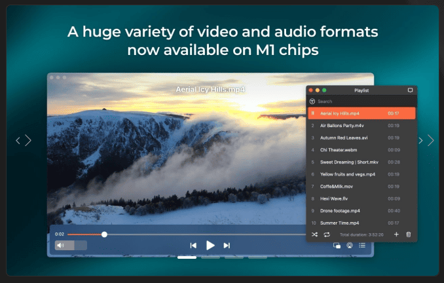Click the fourth carousel page indicator
The height and width of the screenshot is (283, 444).
(257, 257)
